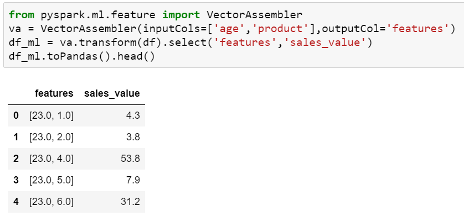Select row index 1 label
This screenshot has width=464, height=216.
tap(16, 137)
